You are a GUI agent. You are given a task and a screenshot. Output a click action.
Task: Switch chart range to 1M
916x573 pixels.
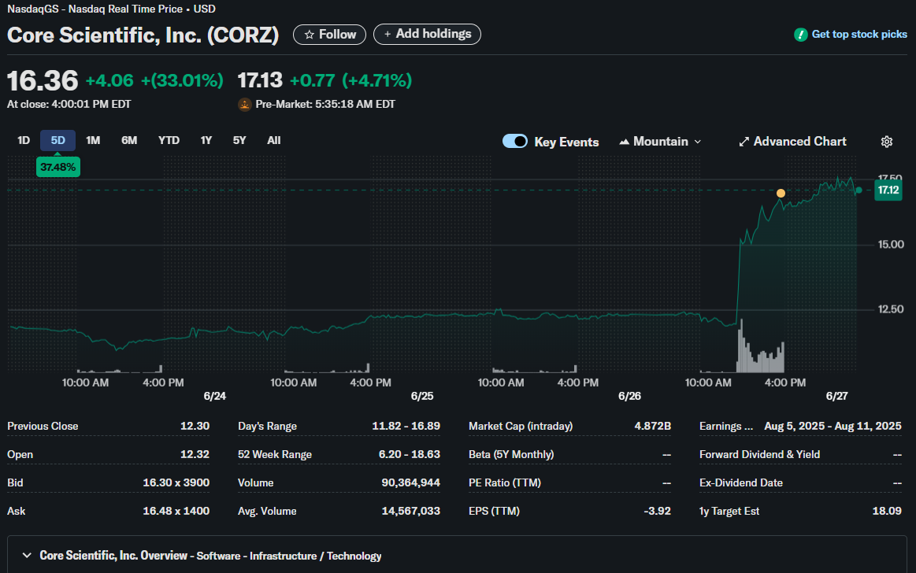[x=93, y=141]
